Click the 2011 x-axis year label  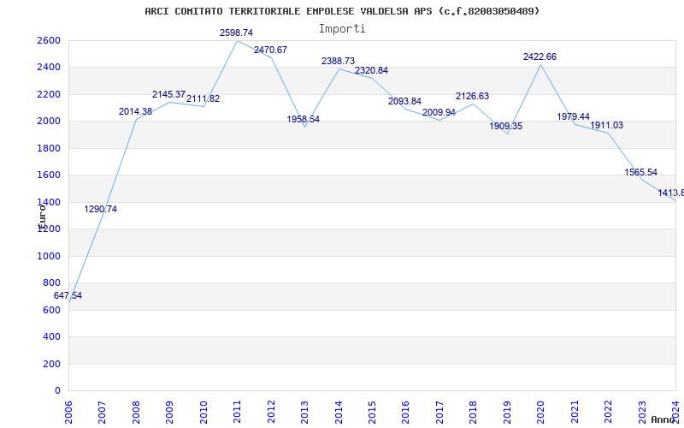click(238, 412)
